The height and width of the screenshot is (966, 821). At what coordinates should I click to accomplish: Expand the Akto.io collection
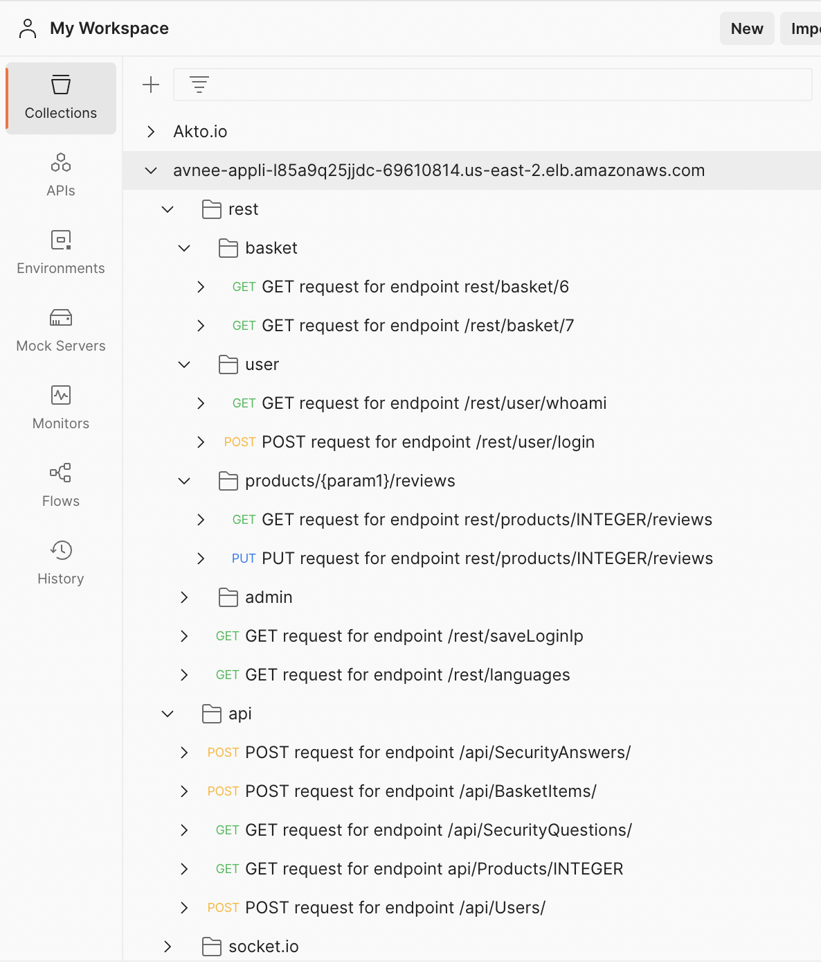[x=151, y=132]
